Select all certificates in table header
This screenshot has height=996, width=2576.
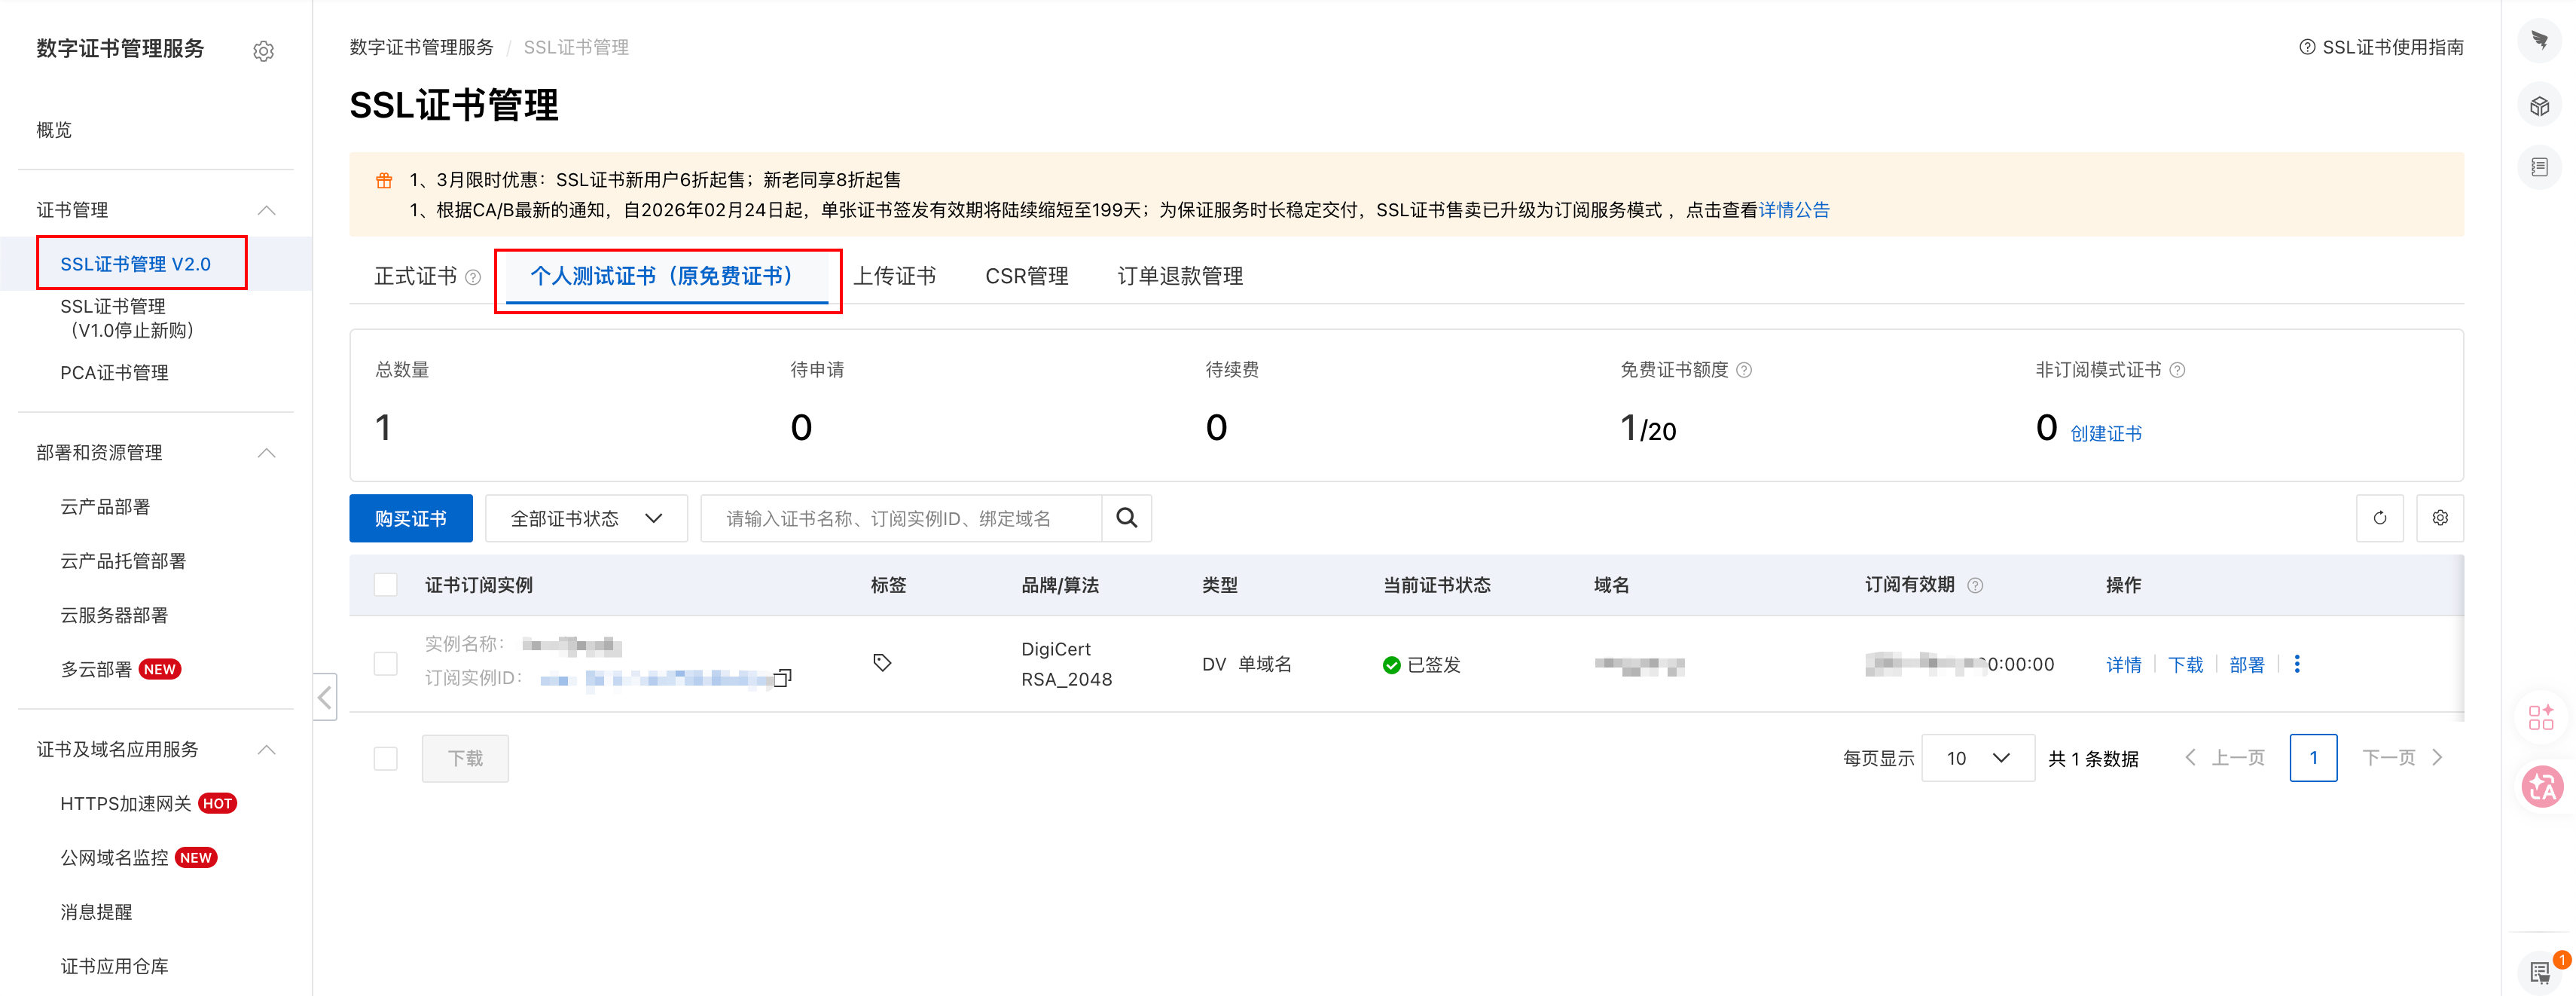[385, 585]
